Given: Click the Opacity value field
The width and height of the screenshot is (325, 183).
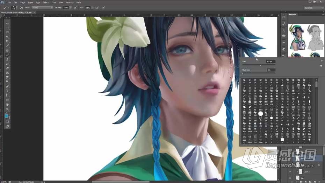Looking at the screenshot, I should (66, 8).
